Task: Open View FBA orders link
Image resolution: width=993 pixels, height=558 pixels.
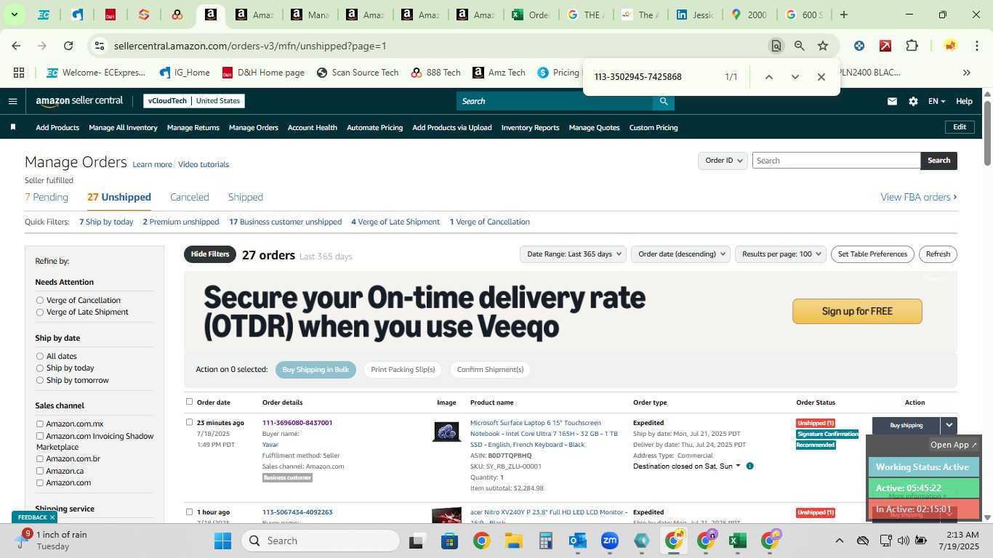Action: click(x=919, y=197)
